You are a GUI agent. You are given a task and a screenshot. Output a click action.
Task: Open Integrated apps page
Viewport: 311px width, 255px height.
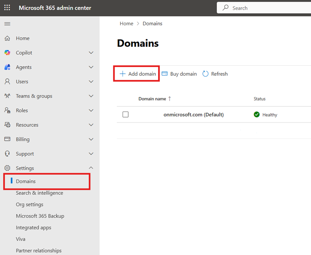click(34, 227)
